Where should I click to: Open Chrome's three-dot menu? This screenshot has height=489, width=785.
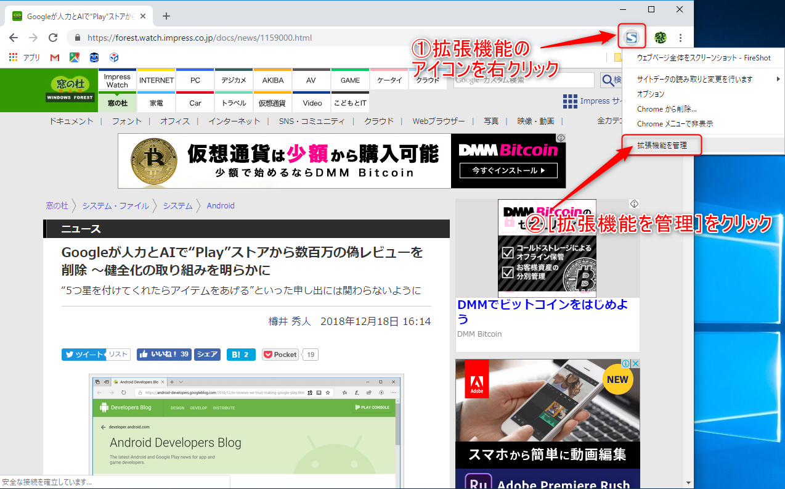click(680, 37)
